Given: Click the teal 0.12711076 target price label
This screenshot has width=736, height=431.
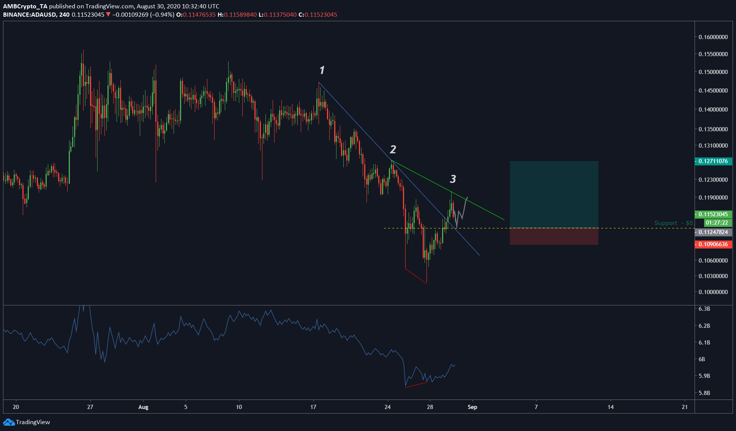Looking at the screenshot, I should click(713, 161).
